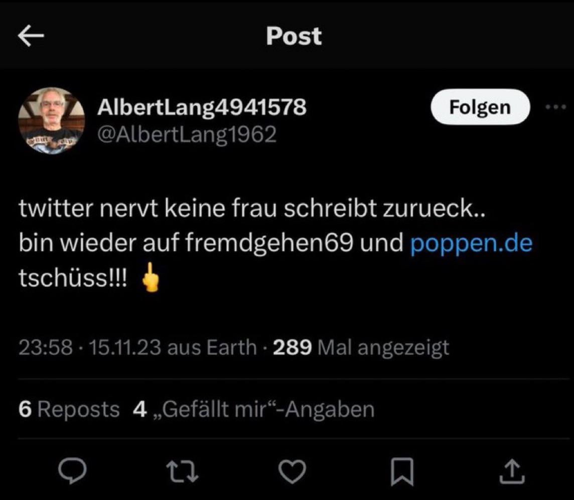The height and width of the screenshot is (500, 574).
Task: View the 4 "Gefällt mir"-Angaben list
Action: point(254,409)
